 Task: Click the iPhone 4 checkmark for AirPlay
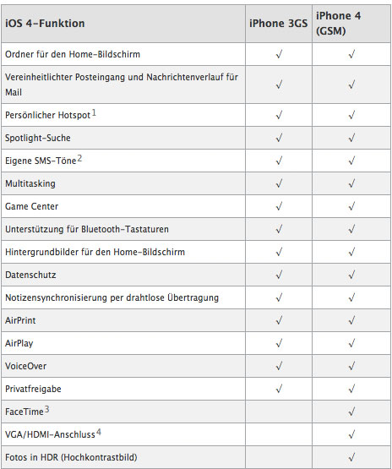click(351, 343)
